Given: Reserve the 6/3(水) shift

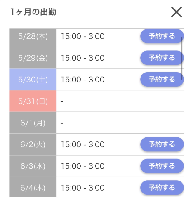Looking at the screenshot, I should tap(162, 166).
